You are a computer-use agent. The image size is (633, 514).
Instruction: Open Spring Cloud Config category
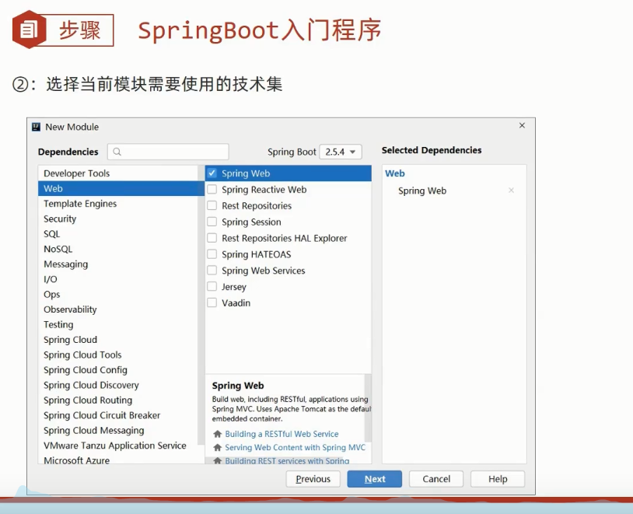point(118,370)
